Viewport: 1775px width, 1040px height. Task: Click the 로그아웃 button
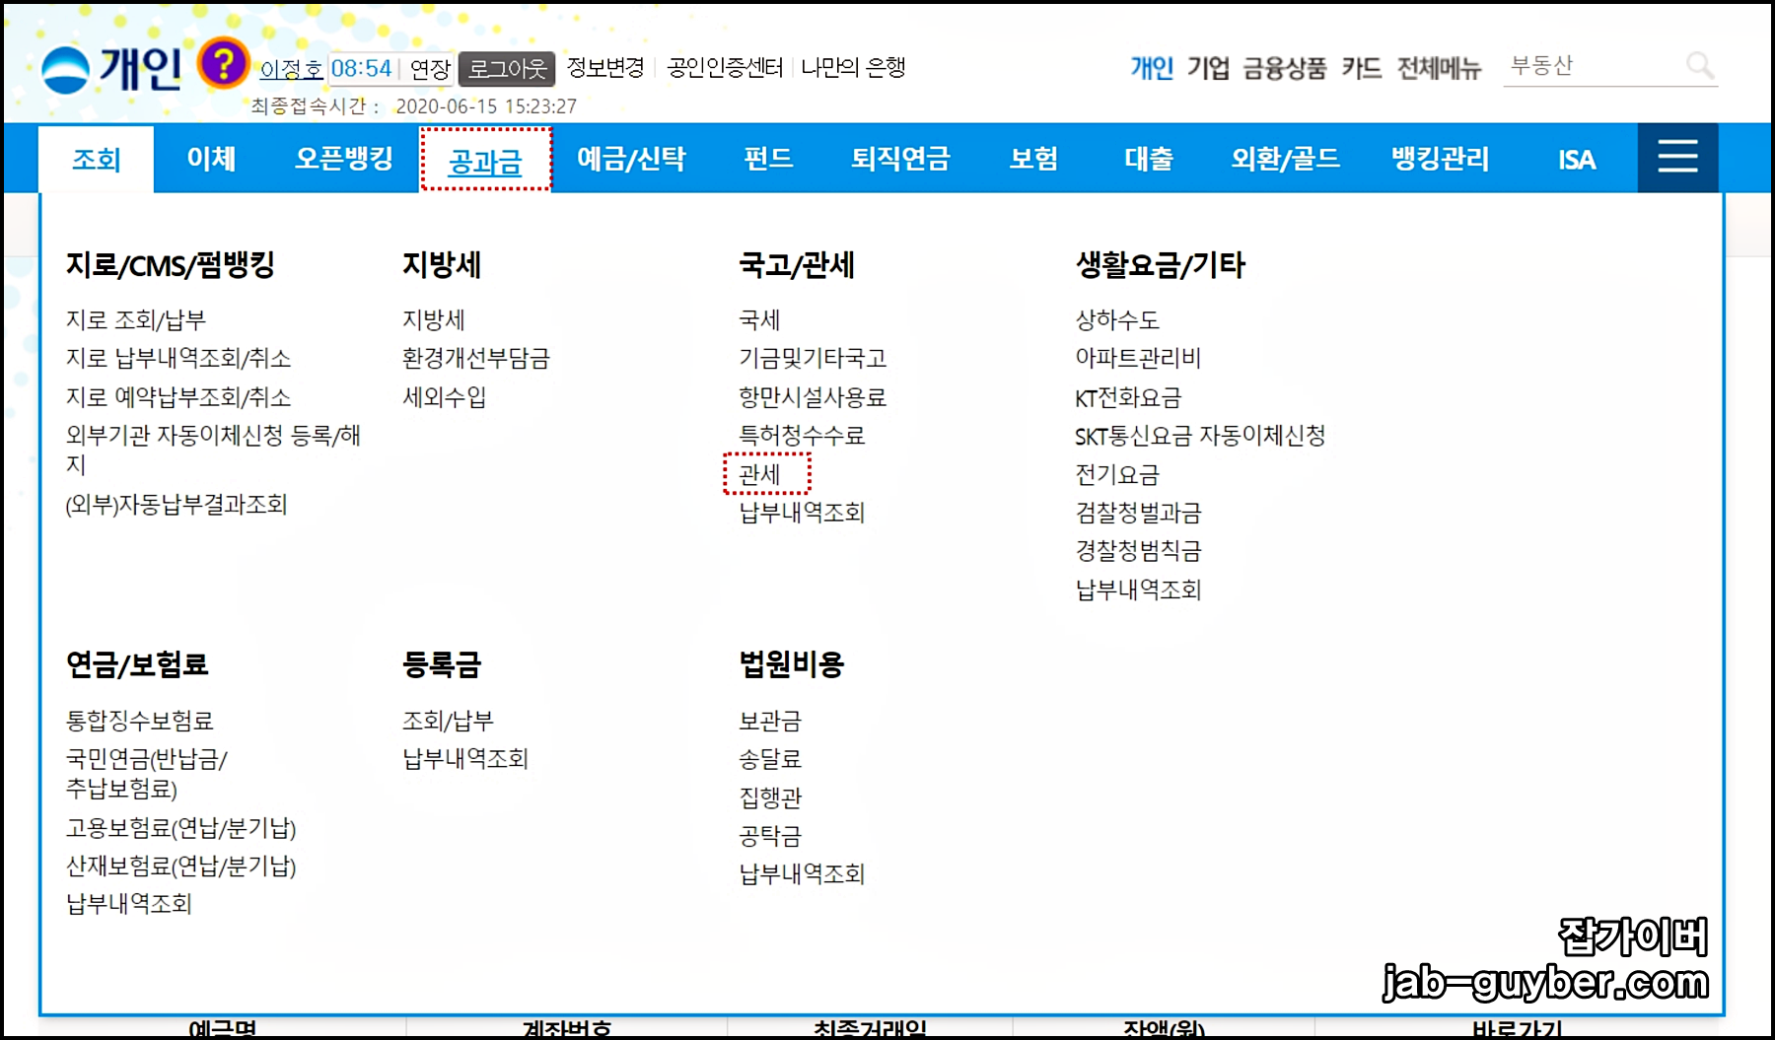point(507,69)
